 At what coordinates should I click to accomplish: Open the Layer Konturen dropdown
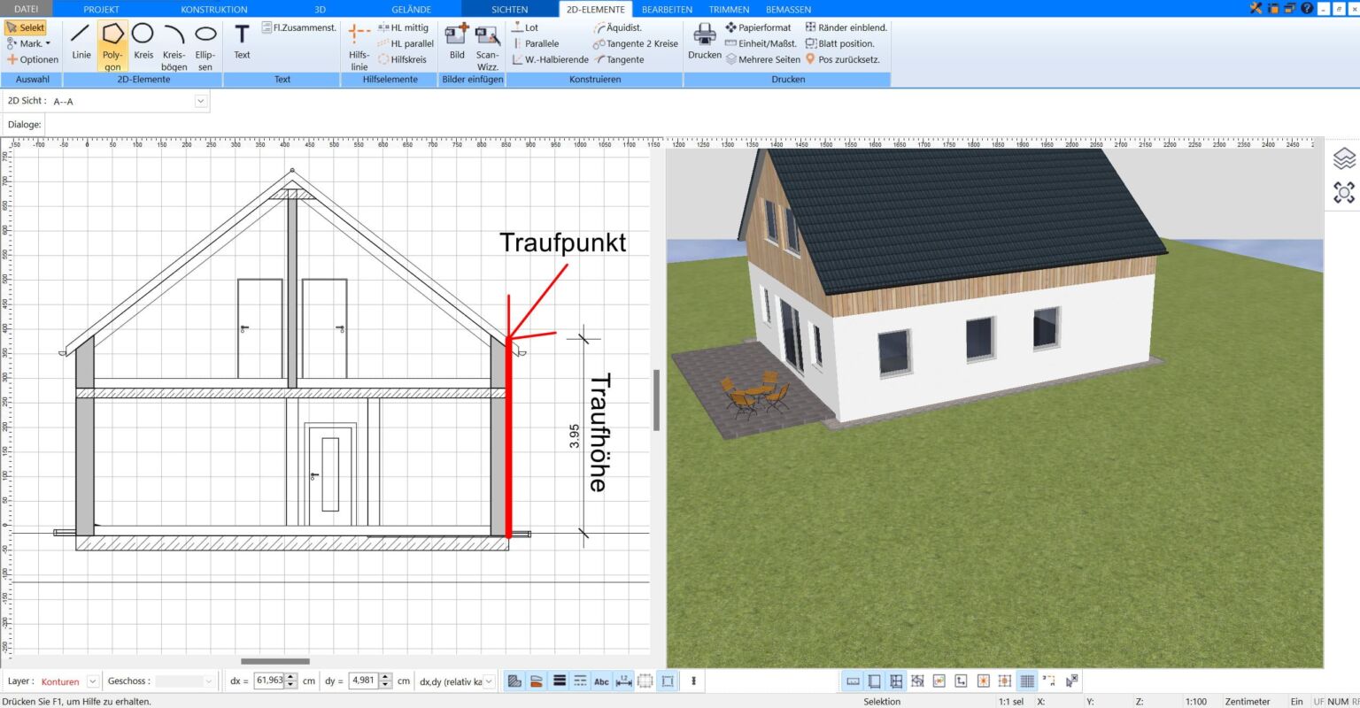(92, 681)
